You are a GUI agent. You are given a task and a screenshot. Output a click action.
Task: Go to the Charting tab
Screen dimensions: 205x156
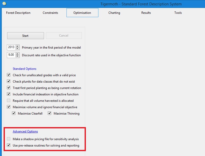coord(114,13)
